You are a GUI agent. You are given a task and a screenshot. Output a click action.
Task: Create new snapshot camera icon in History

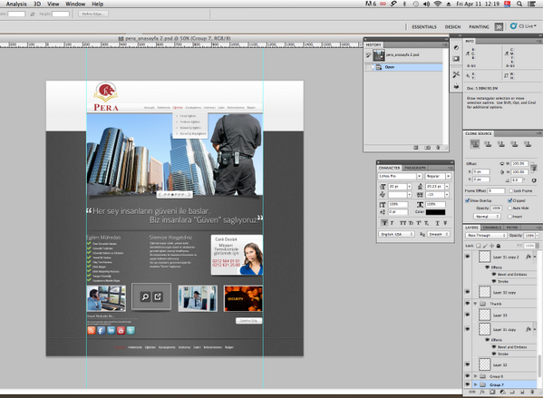point(428,148)
